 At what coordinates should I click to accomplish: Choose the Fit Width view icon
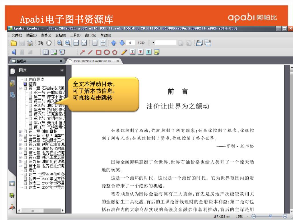click(x=76, y=43)
